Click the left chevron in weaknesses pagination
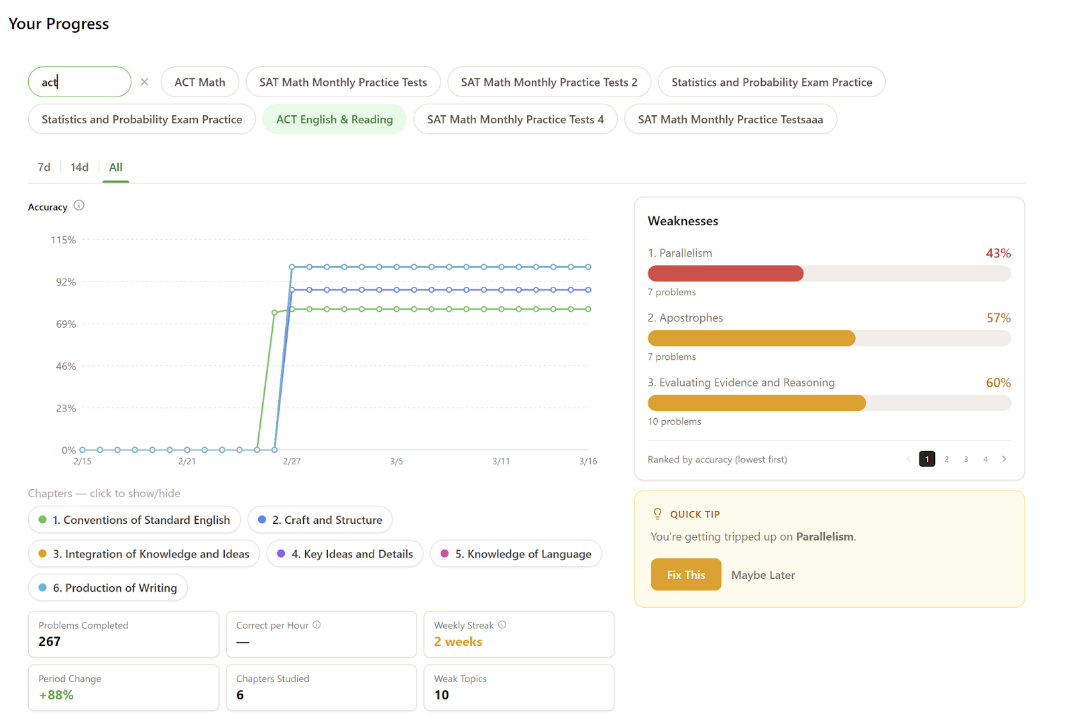This screenshot has height=725, width=1073. (x=909, y=459)
